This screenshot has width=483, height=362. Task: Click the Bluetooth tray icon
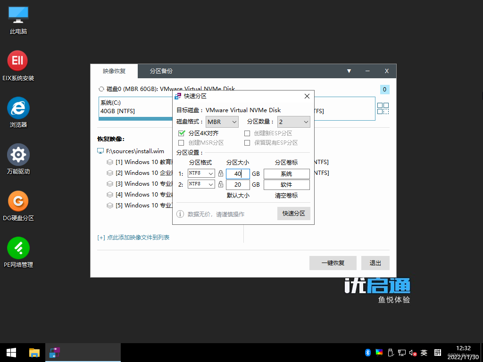coord(367,353)
